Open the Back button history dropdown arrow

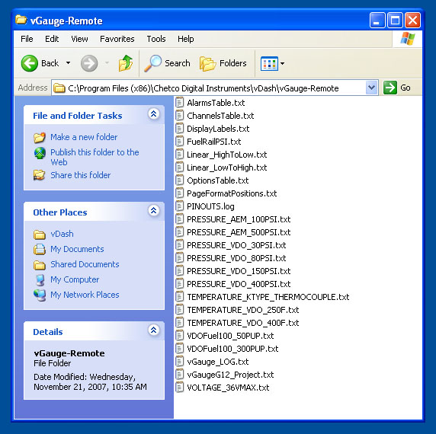(68, 63)
